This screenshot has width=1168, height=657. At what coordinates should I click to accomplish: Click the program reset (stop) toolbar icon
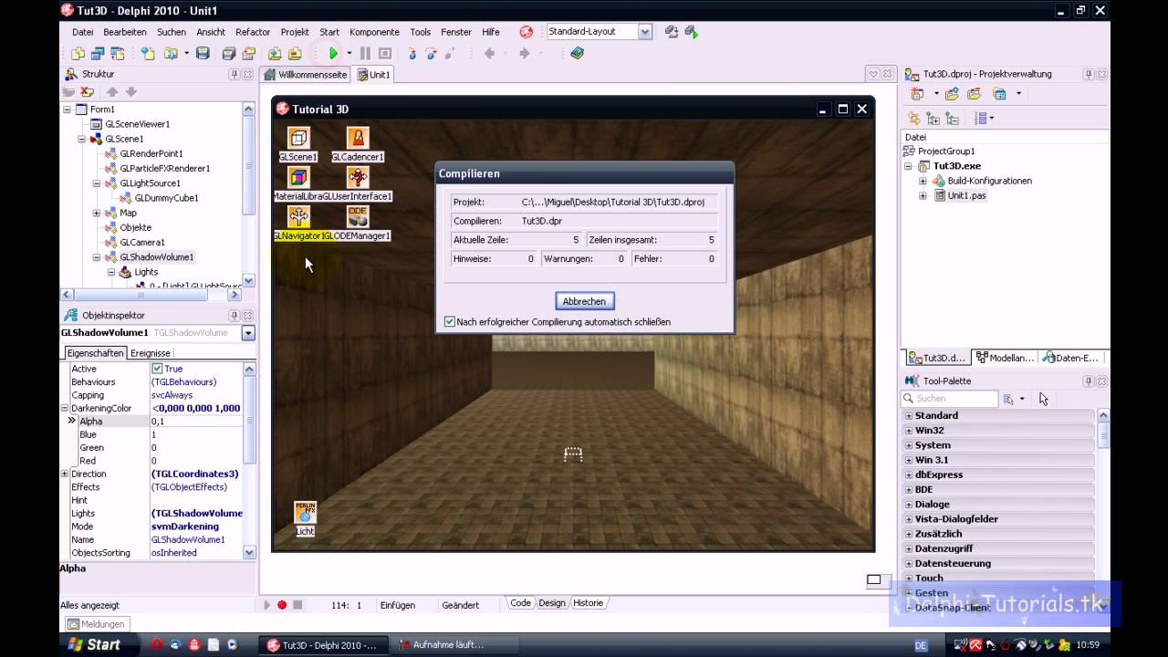(x=385, y=54)
